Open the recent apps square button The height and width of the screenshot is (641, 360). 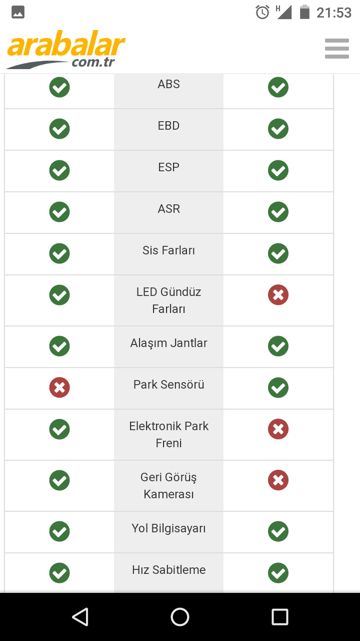(279, 617)
